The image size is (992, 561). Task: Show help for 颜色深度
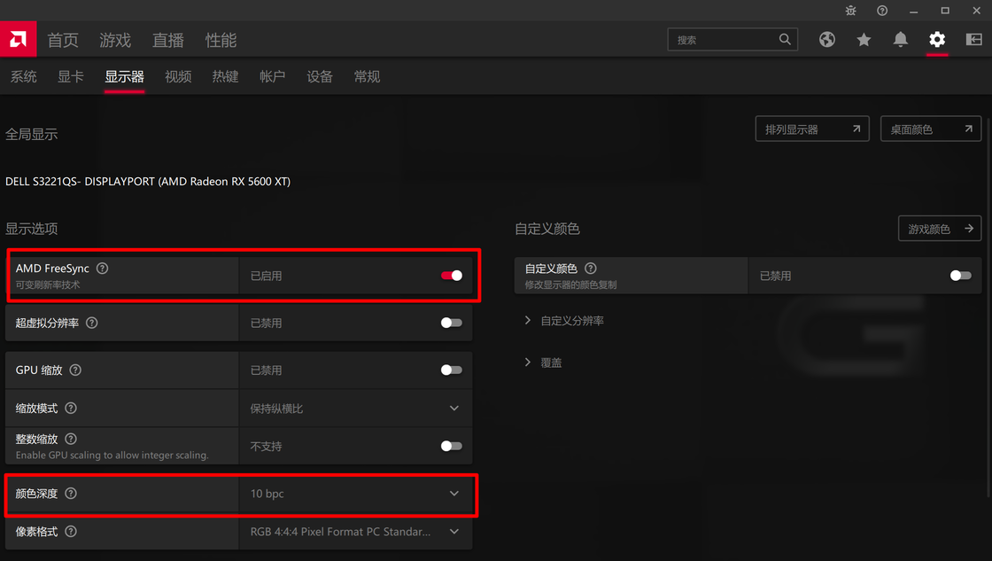click(x=71, y=494)
